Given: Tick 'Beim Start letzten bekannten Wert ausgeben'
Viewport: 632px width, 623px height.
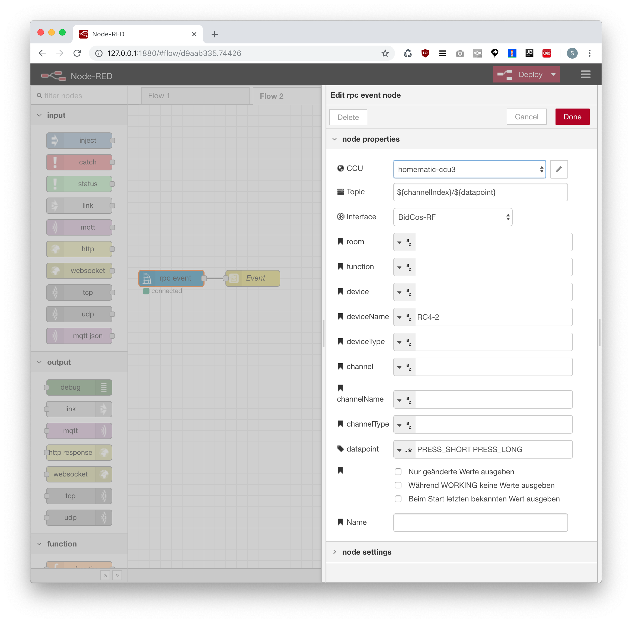Looking at the screenshot, I should (398, 499).
